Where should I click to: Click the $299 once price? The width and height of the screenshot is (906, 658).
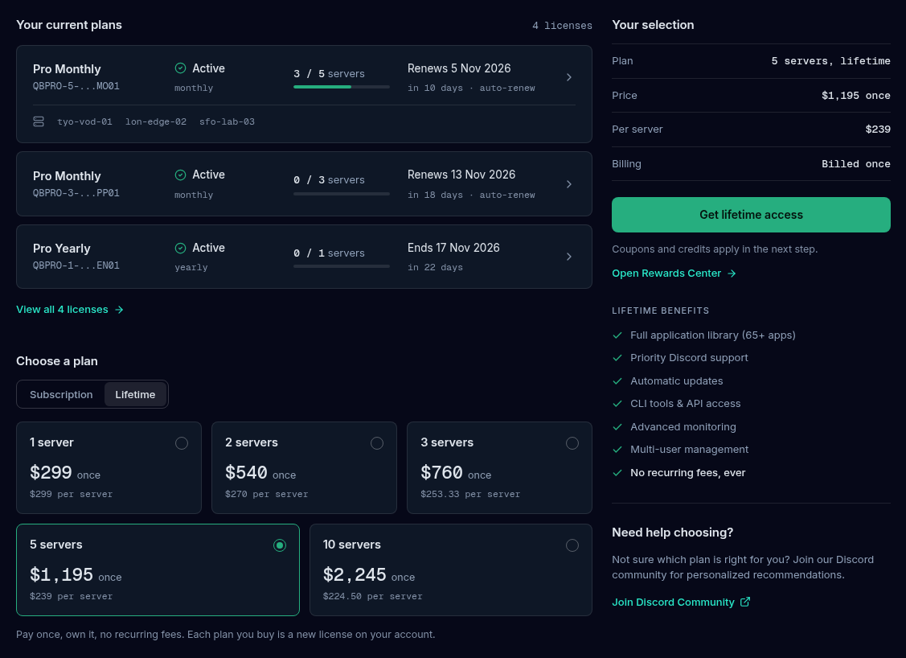click(64, 472)
